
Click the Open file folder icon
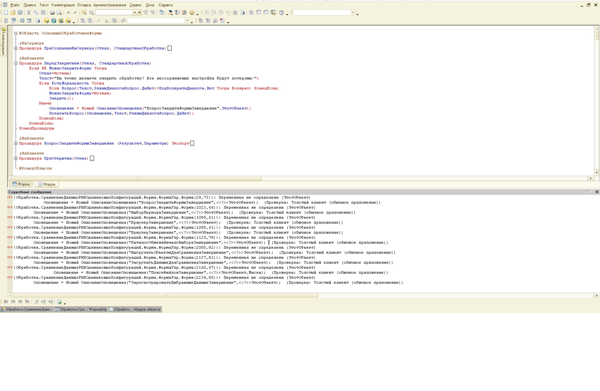coord(13,13)
